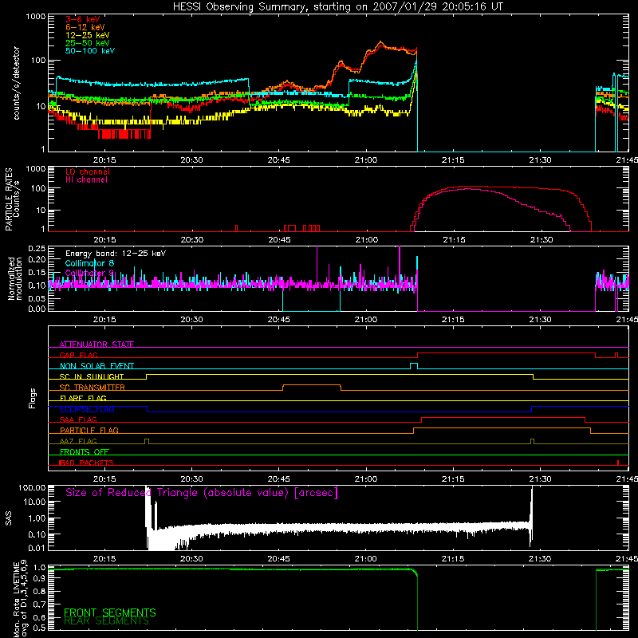Click the 'LO channel' legend label
The image size is (638, 638).
click(x=88, y=171)
